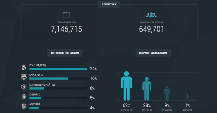
Task: Click the person figure above 28%
Action: click(147, 89)
